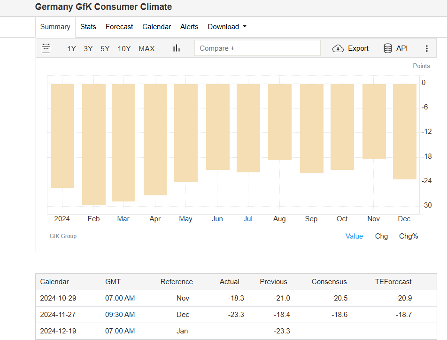Select the Value chart view
Image resolution: width=447 pixels, height=340 pixels.
point(354,236)
